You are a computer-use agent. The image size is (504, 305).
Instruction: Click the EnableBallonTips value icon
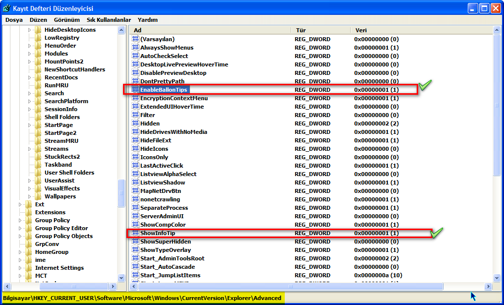(135, 90)
